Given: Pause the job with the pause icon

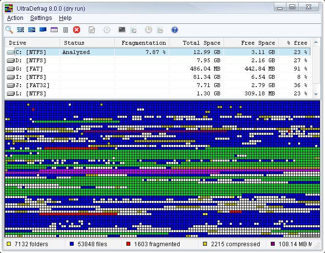Looking at the screenshot, I should (65, 30).
